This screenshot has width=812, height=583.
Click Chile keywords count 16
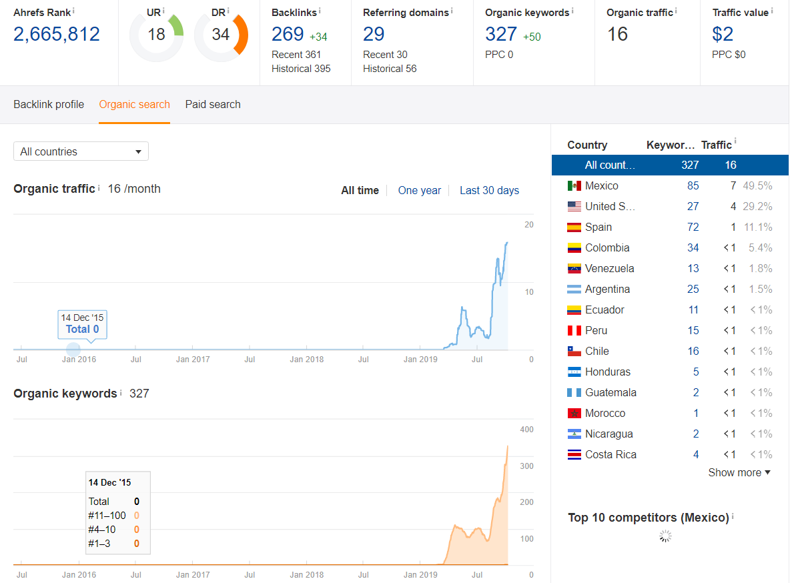point(693,351)
